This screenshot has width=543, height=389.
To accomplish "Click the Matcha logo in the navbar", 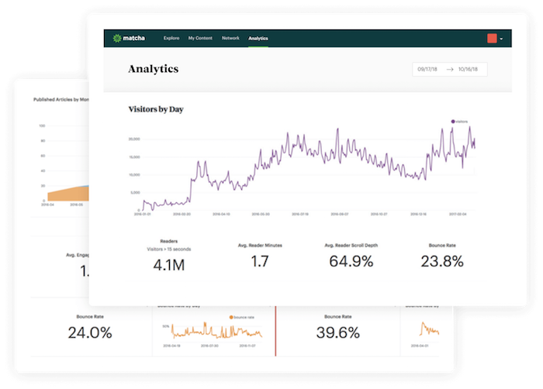I will (x=129, y=38).
